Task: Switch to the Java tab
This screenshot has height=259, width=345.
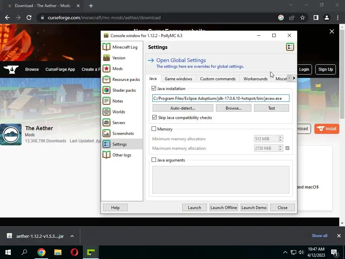Action: click(x=153, y=79)
